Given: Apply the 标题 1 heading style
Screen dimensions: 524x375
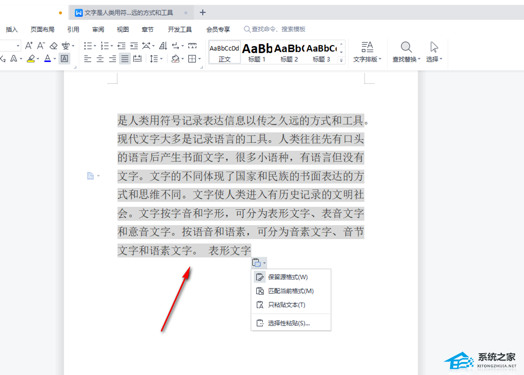Looking at the screenshot, I should [x=257, y=52].
